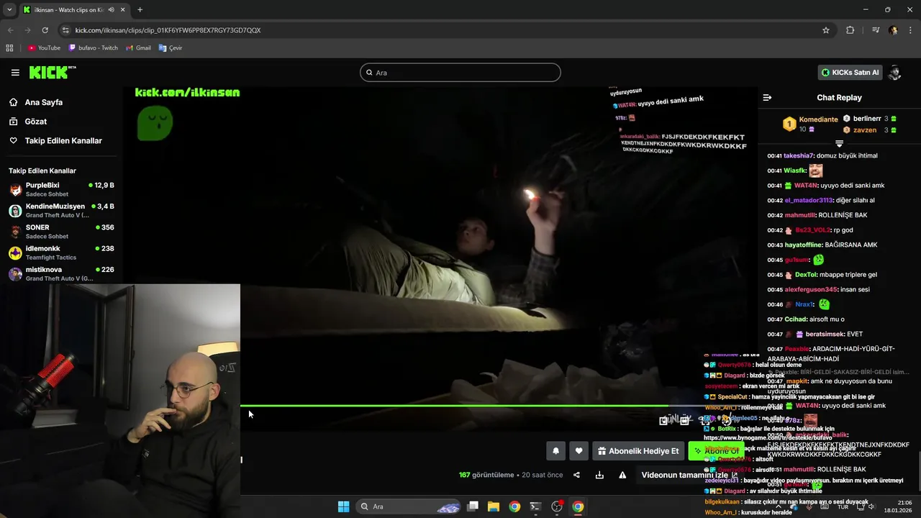Open the user profile avatar menu
Image resolution: width=921 pixels, height=518 pixels.
tap(895, 73)
